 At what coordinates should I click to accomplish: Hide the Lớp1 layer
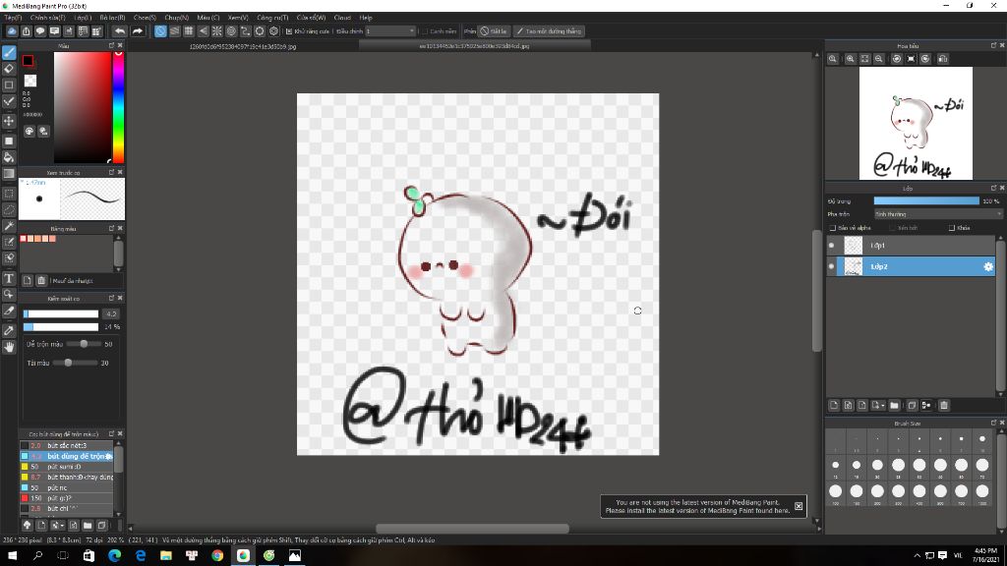tap(832, 245)
